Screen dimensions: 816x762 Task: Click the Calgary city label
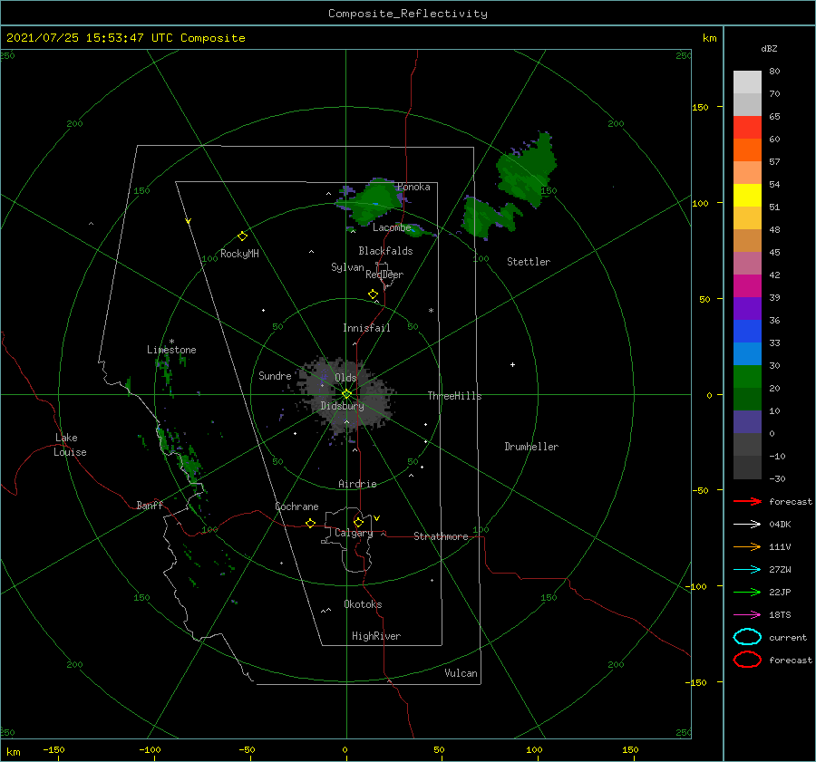click(x=354, y=533)
